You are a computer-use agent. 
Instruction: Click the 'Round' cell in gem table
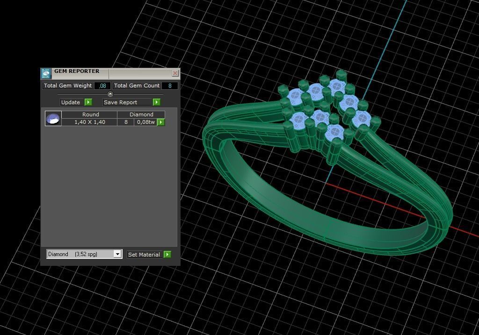click(x=89, y=114)
